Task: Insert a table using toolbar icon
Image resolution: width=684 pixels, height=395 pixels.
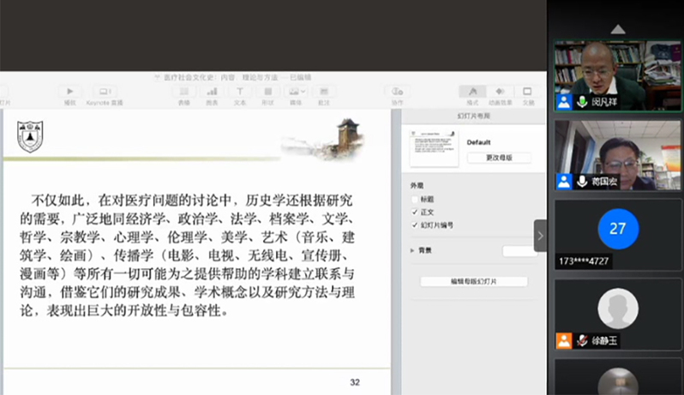Action: point(183,92)
